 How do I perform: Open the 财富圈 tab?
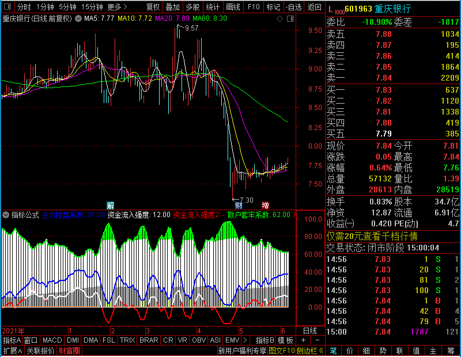pos(69,351)
